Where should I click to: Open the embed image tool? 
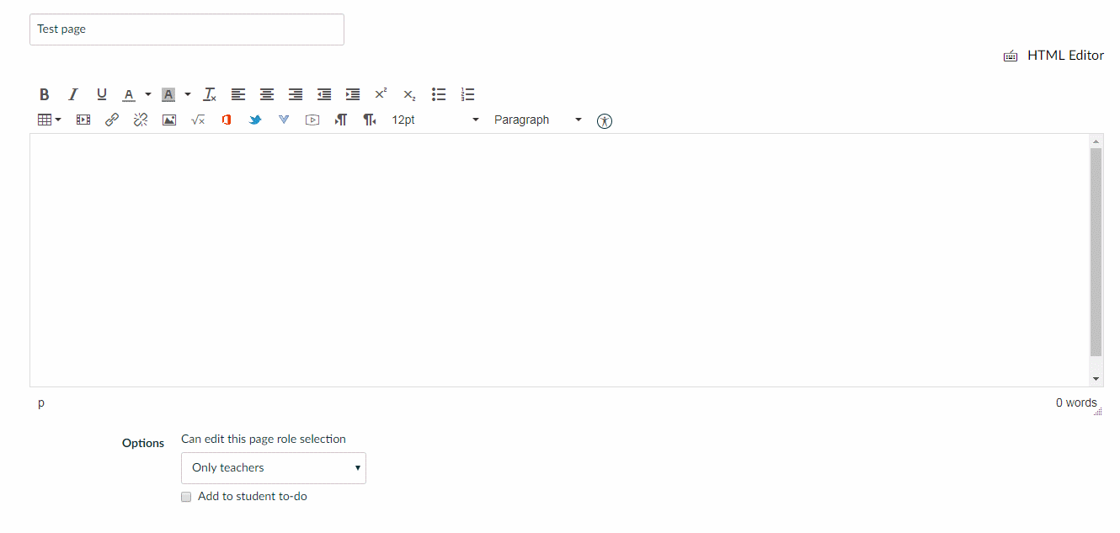(x=169, y=120)
